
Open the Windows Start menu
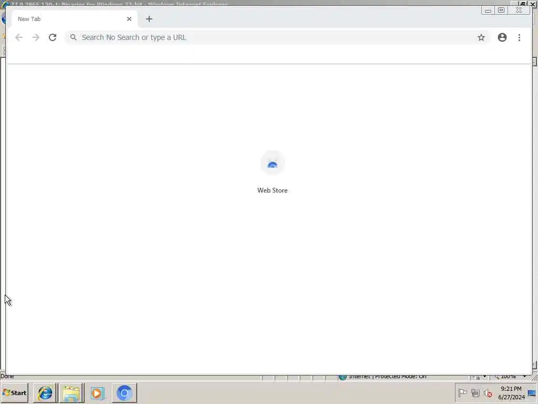click(x=14, y=392)
